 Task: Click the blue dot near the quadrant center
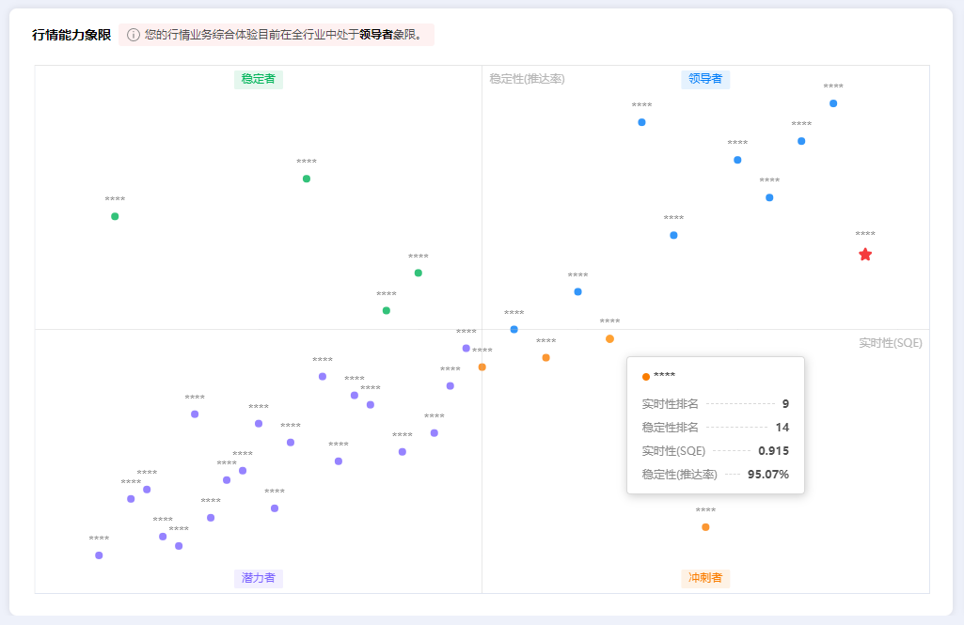tap(514, 329)
